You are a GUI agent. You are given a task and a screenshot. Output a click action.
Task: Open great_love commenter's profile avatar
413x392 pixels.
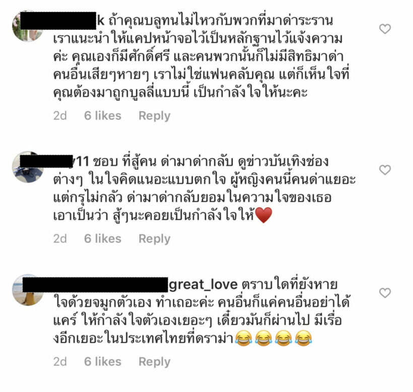(x=28, y=290)
